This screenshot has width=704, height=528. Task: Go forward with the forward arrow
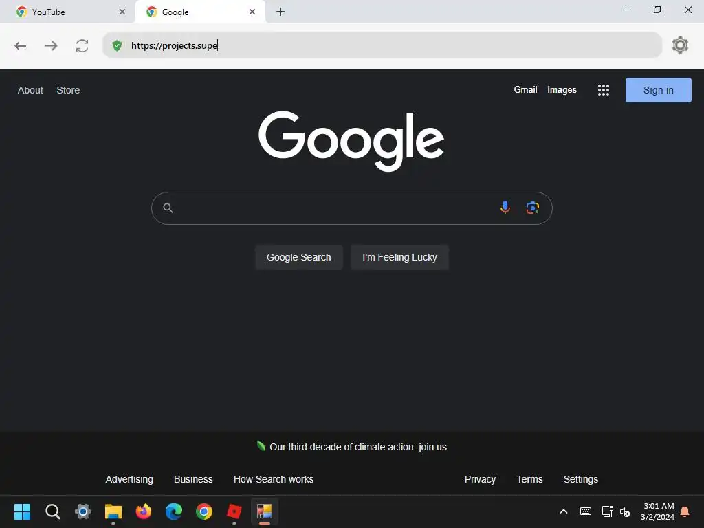(x=51, y=46)
